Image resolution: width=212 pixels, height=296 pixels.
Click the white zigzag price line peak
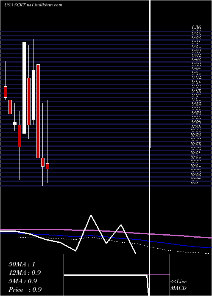[x=91, y=215]
